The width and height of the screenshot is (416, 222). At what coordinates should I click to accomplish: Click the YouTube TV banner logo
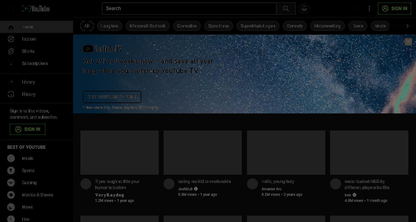coord(103,49)
